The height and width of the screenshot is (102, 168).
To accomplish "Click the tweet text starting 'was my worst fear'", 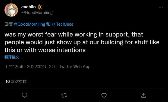I will 82,42.
